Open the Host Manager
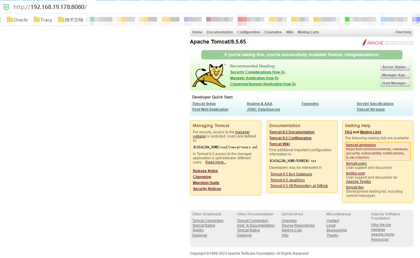Image resolution: width=420 pixels, height=258 pixels. coord(395,83)
